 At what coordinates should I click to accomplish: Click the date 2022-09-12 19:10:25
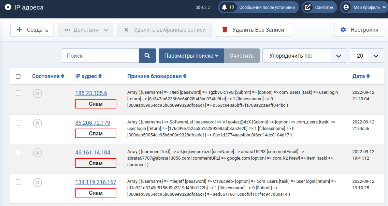pos(363,185)
